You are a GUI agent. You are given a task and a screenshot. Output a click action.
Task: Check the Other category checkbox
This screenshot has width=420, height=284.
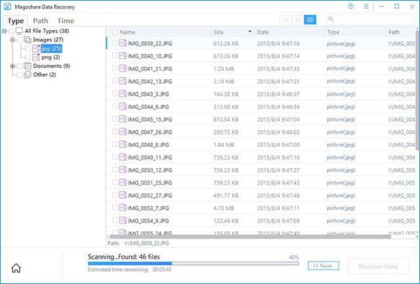[20, 75]
